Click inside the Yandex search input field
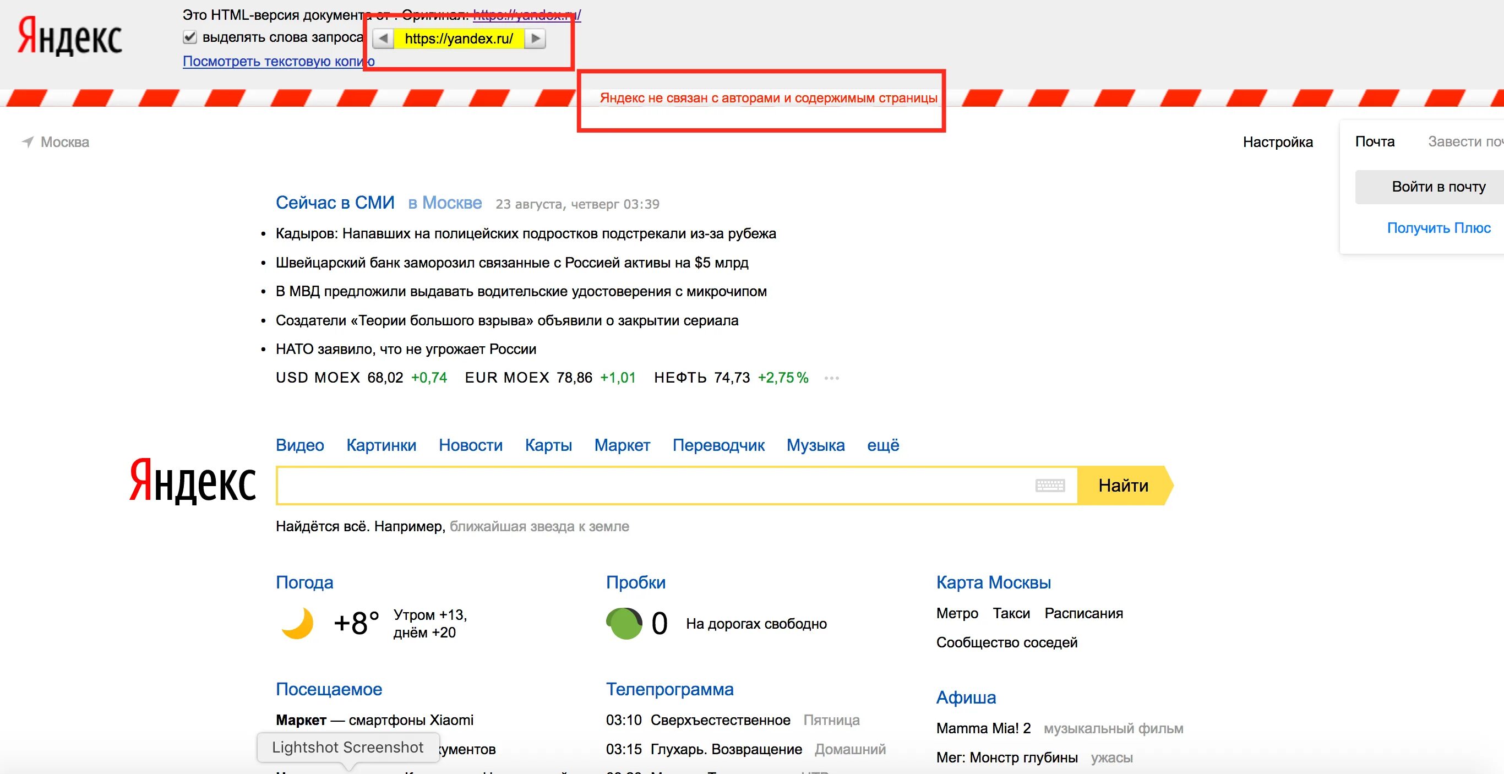1504x774 pixels. (x=654, y=486)
